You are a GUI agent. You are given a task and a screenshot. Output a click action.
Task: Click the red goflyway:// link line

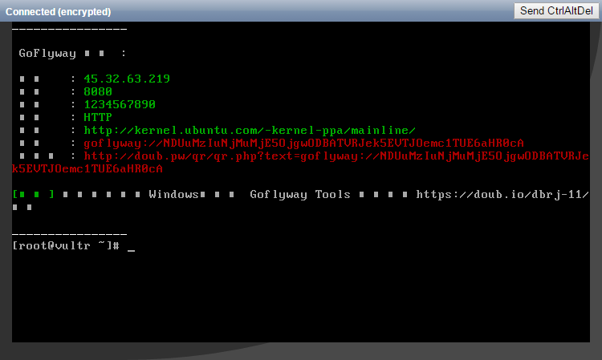coord(303,144)
